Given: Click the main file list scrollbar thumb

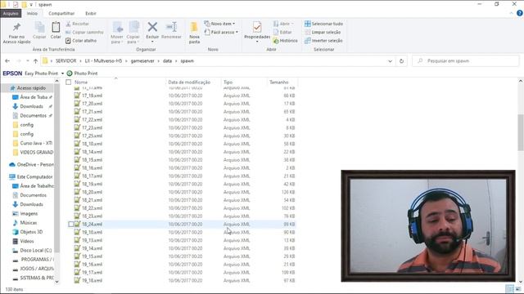Looking at the screenshot, I should coord(521,132).
